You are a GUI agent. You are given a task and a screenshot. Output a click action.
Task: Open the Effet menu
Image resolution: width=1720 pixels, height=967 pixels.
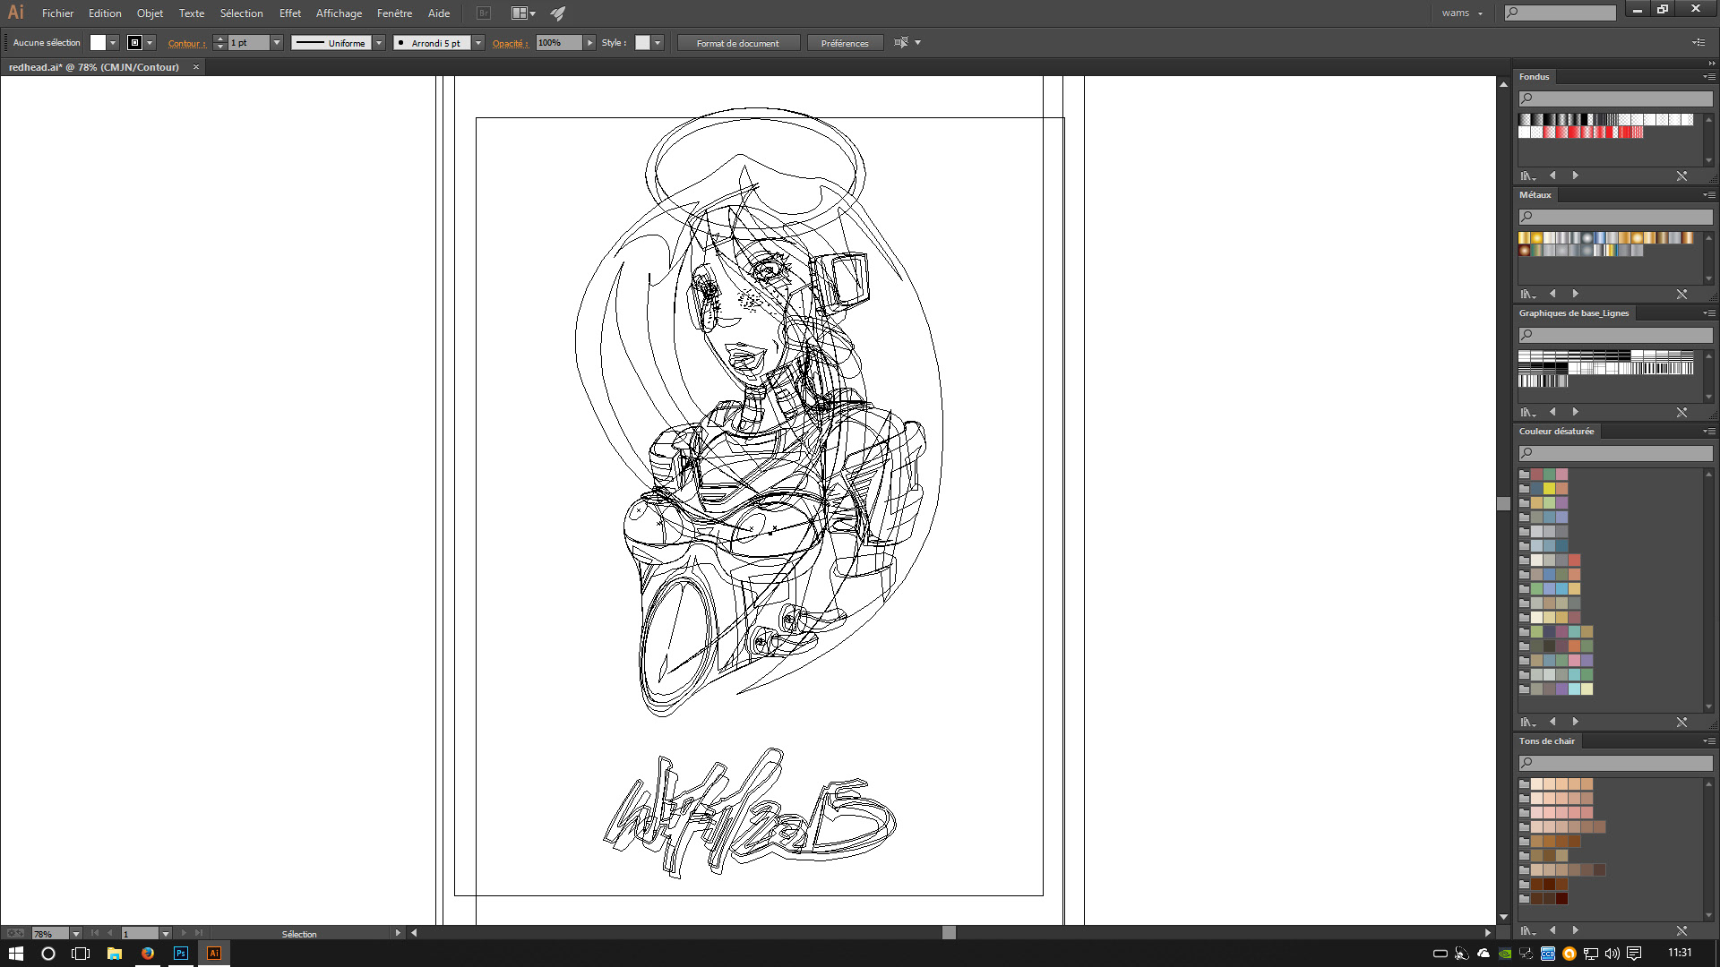289,13
